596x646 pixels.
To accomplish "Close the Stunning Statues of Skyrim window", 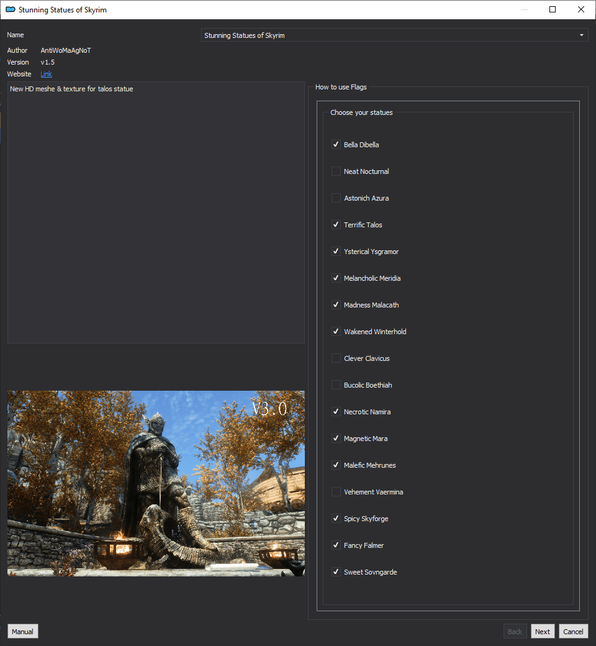I will (x=581, y=9).
